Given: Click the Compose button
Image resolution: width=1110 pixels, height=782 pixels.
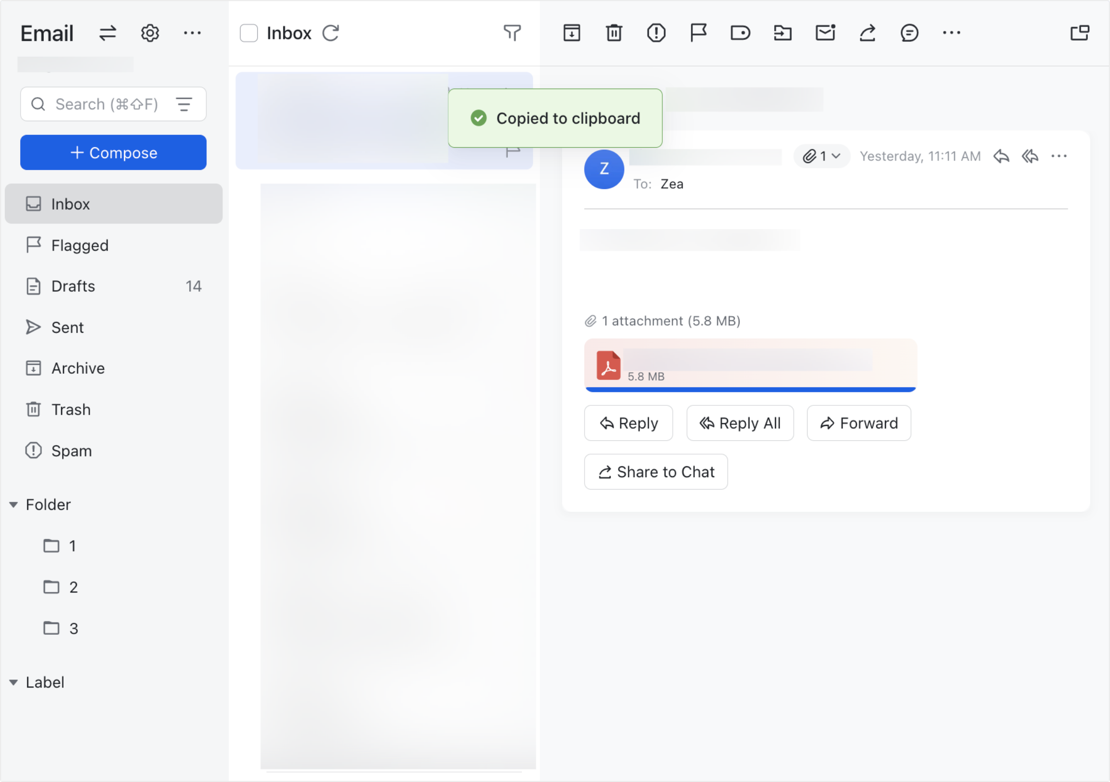Looking at the screenshot, I should coord(113,153).
